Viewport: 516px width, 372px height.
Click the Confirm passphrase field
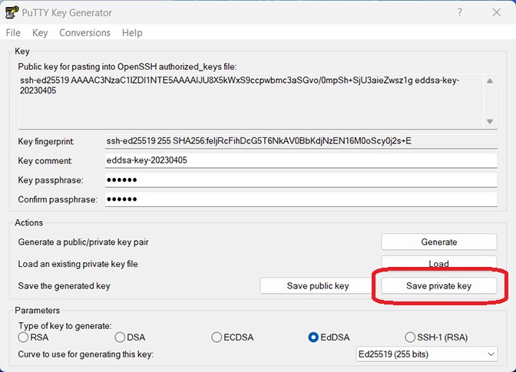point(301,199)
